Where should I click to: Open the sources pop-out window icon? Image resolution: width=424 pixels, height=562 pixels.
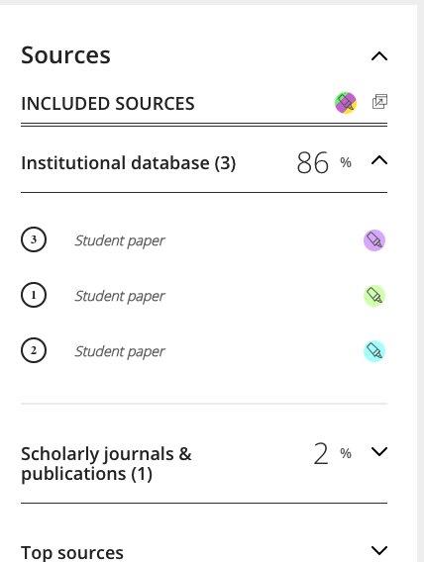coord(379,102)
